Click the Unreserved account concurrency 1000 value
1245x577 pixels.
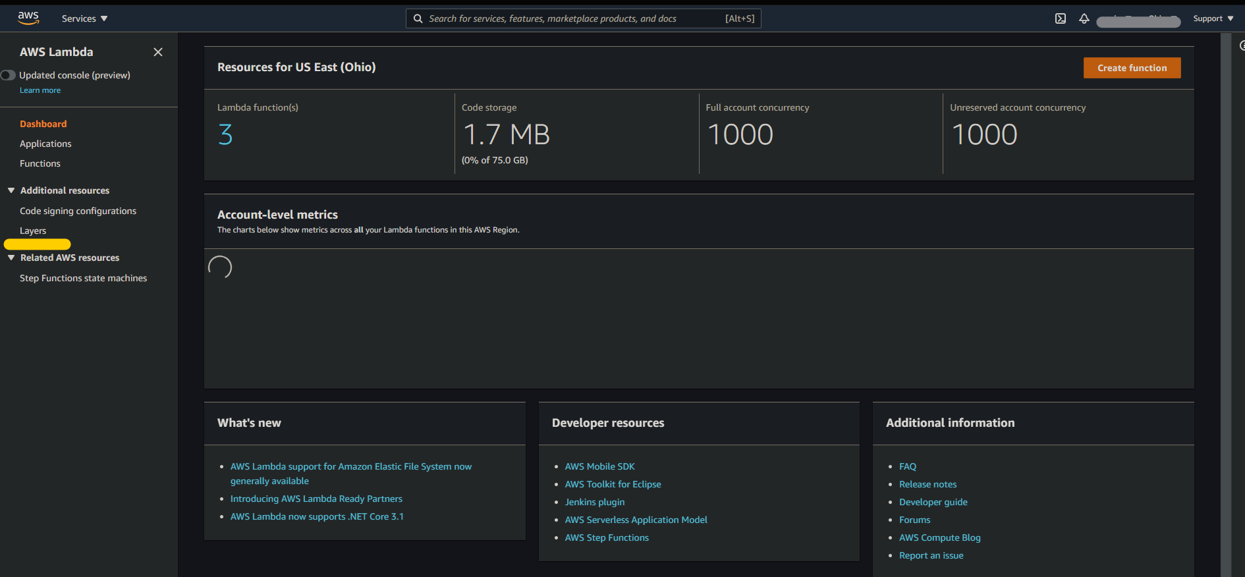pos(985,134)
